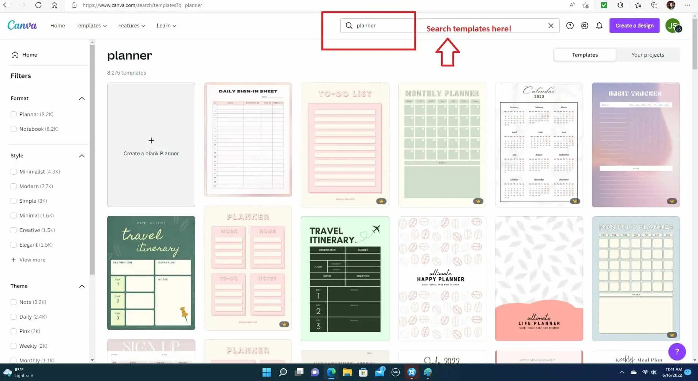Click the Canva logo
This screenshot has height=381, width=698.
click(22, 25)
